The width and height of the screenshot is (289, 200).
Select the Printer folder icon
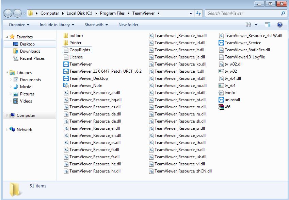66,43
